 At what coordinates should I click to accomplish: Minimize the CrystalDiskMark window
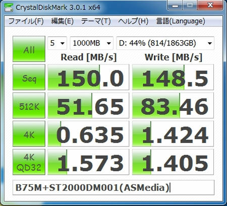click(x=175, y=6)
